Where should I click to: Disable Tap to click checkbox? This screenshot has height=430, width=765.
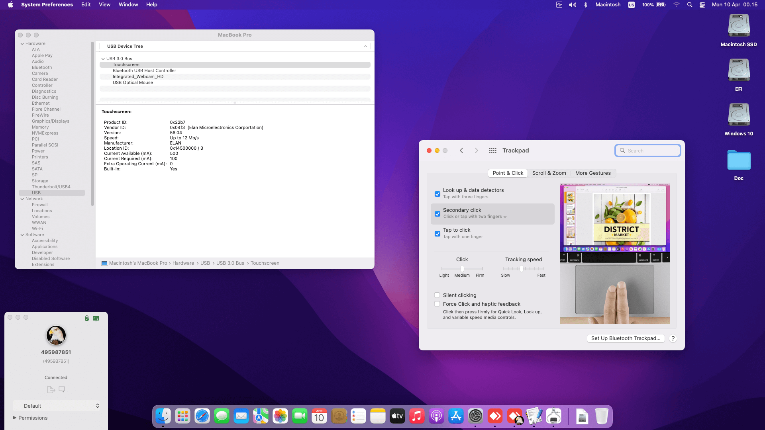click(437, 234)
